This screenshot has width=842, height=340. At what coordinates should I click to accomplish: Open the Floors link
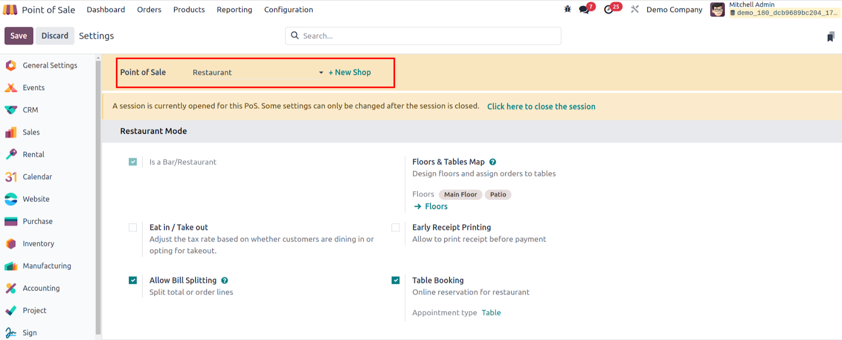click(x=436, y=207)
